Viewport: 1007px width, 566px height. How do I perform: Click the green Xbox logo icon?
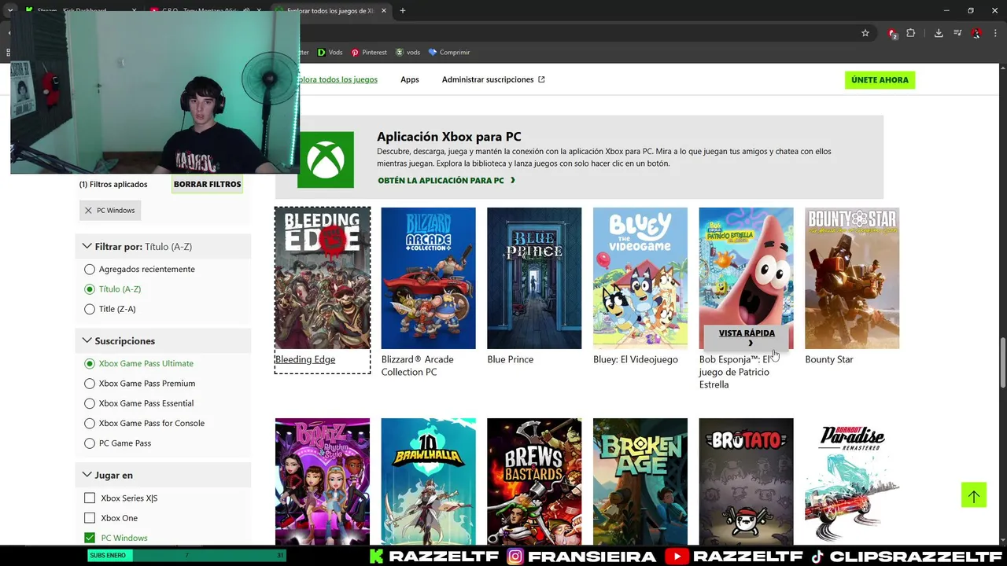[x=326, y=160]
